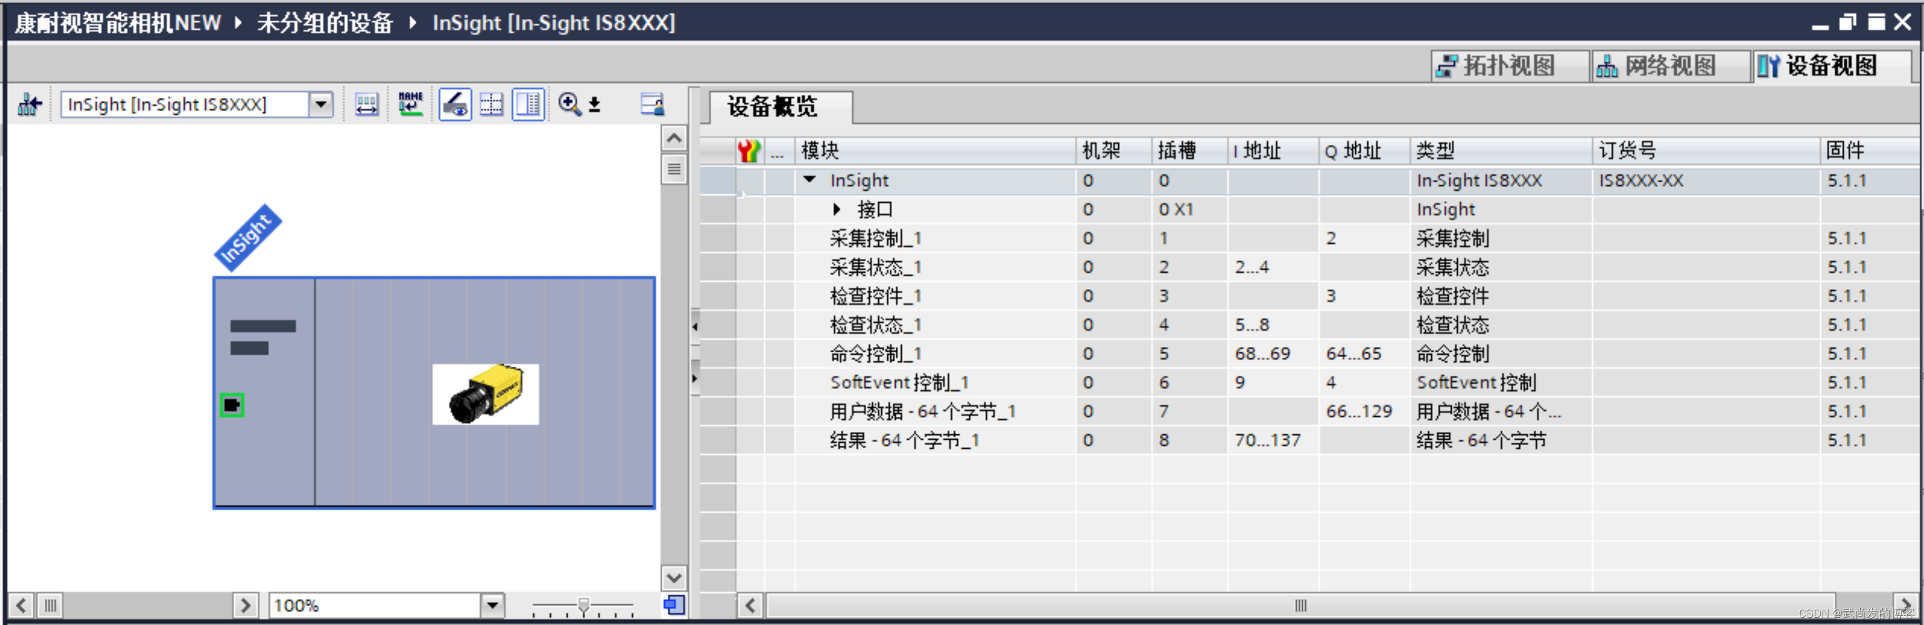
Task: Click the zoom magnifier icon
Action: pos(569,104)
